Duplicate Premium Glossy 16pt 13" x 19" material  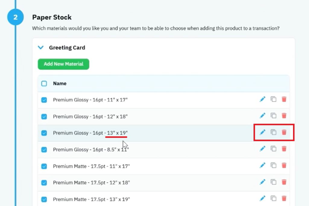point(273,132)
